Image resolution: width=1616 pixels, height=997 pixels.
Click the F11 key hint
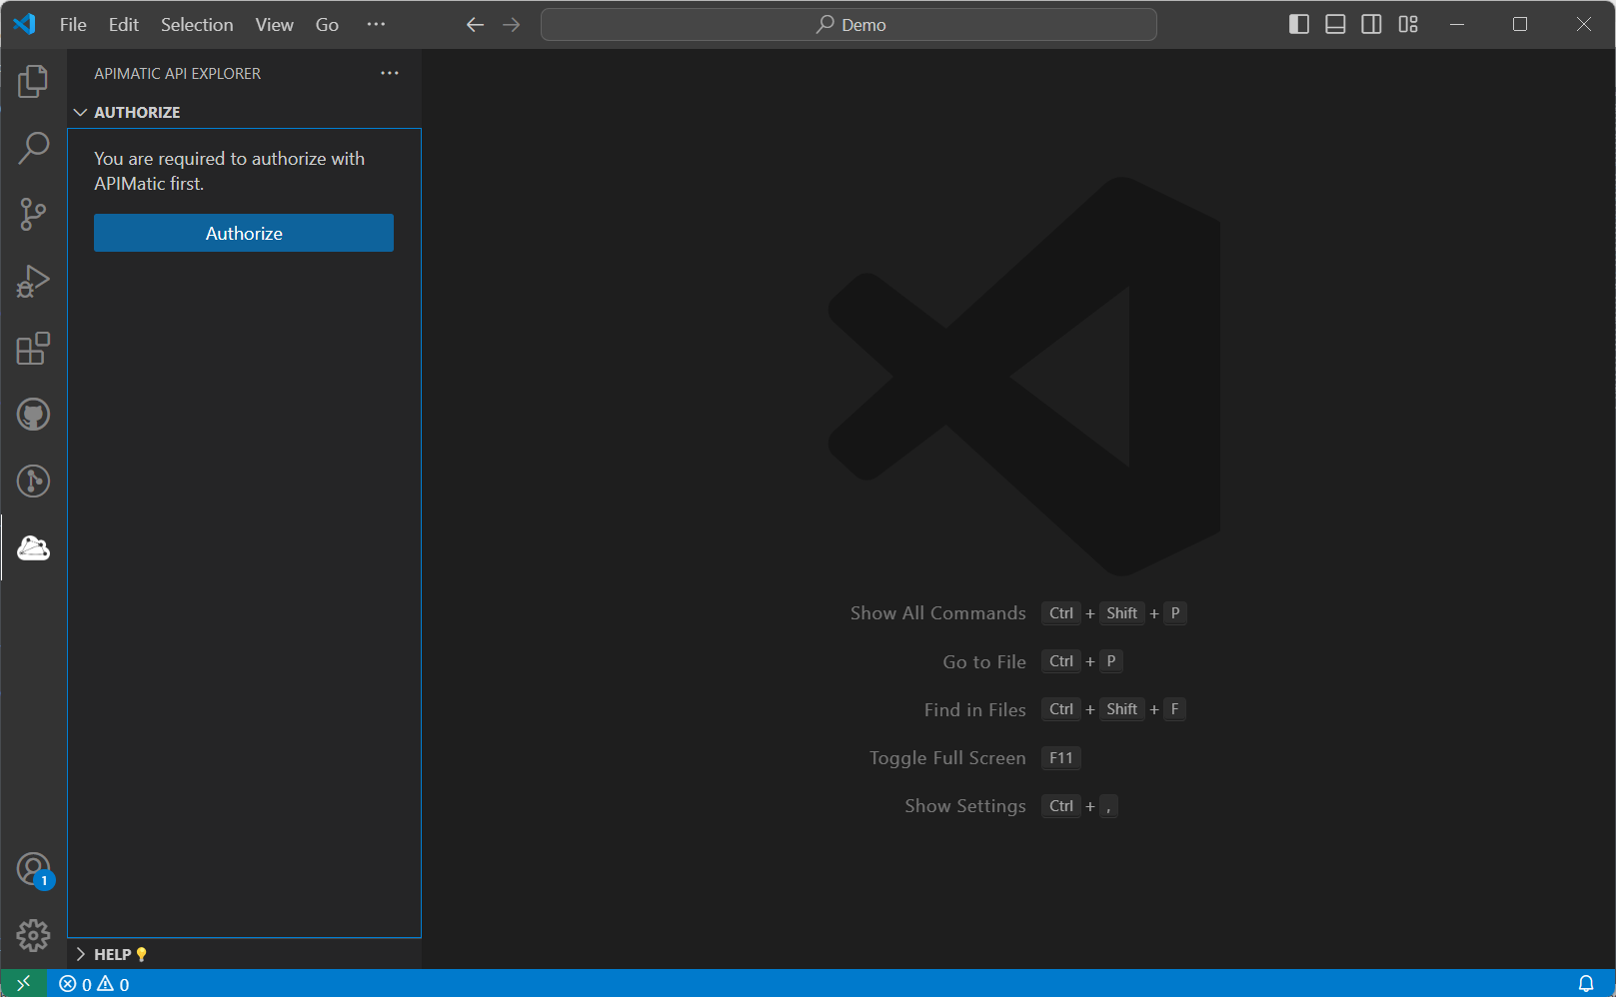pos(1060,758)
